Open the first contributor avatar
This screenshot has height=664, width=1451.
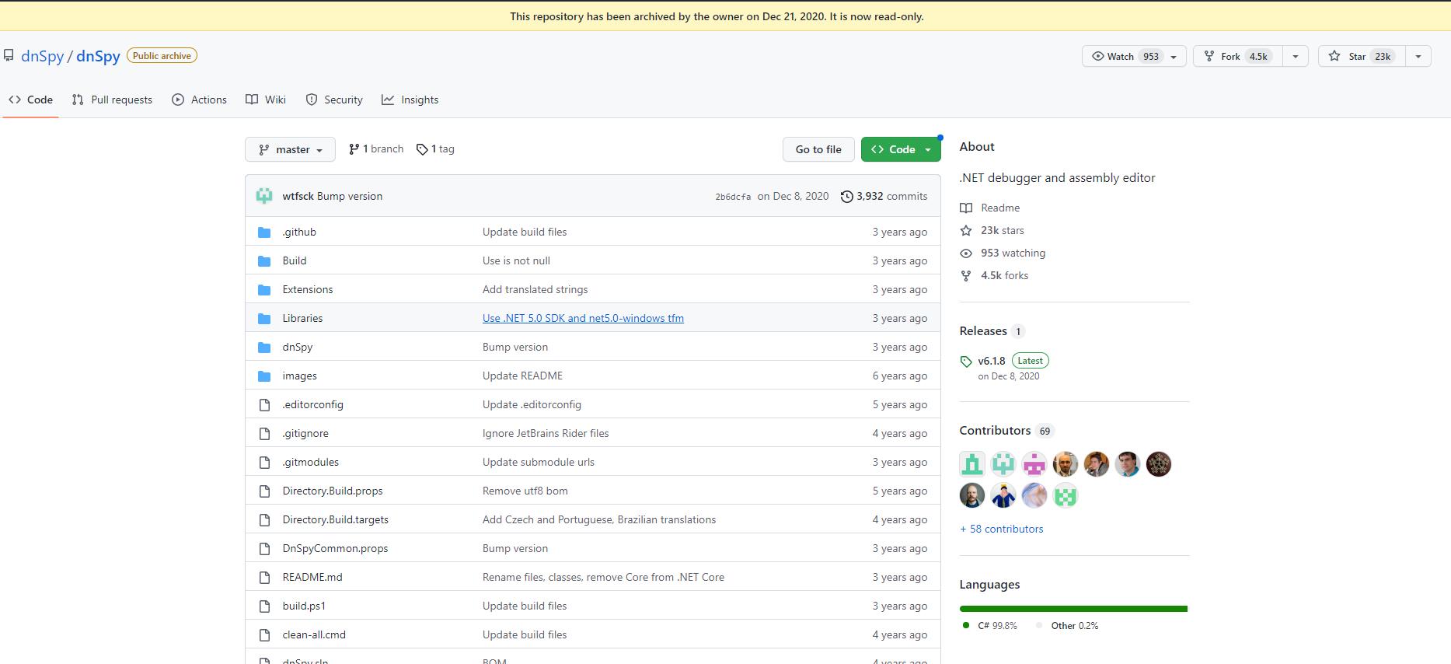coord(972,464)
